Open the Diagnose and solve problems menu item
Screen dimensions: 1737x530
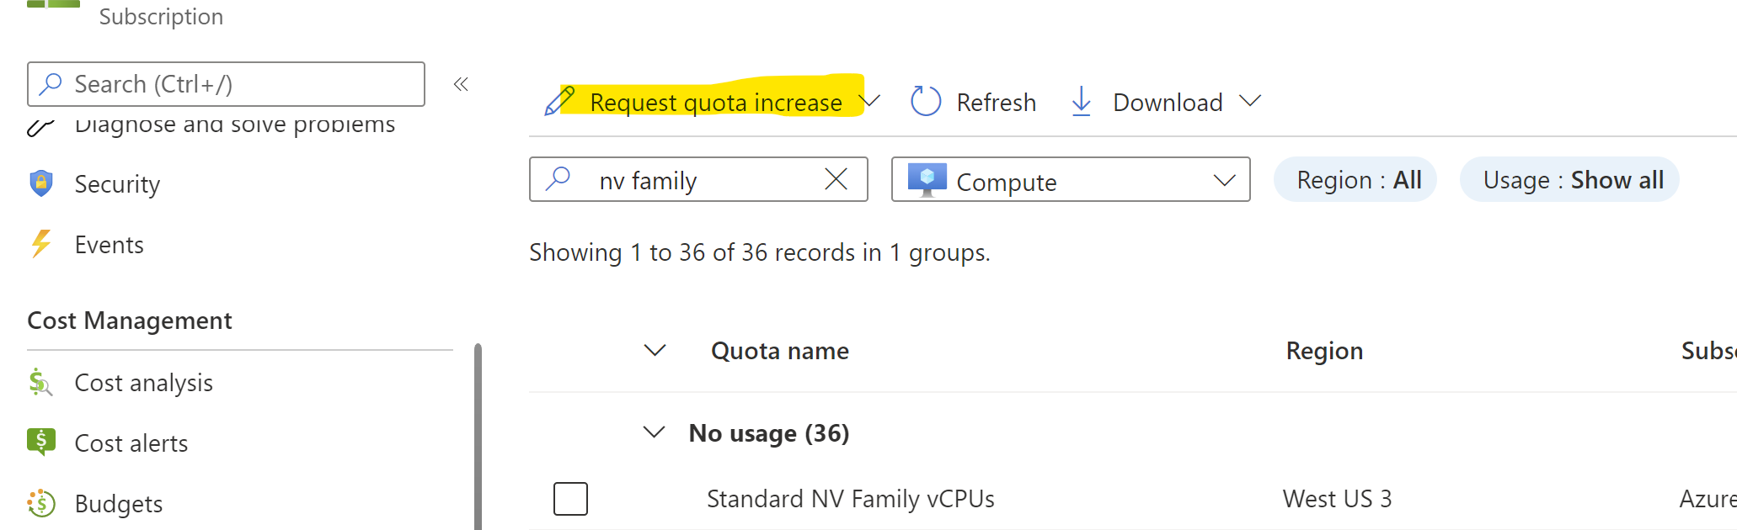click(211, 125)
